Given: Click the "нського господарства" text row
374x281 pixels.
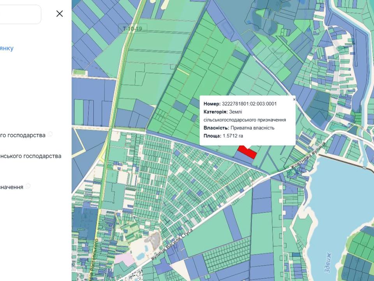Looking at the screenshot, I should tap(30, 156).
